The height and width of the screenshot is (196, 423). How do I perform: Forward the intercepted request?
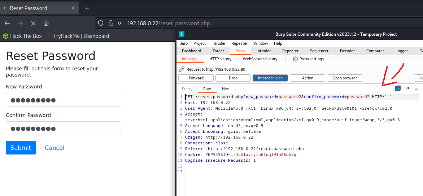point(196,78)
